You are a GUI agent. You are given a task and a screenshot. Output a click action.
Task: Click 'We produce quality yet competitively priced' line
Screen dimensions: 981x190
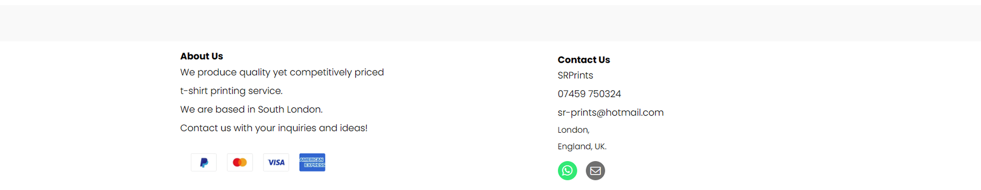coord(282,72)
